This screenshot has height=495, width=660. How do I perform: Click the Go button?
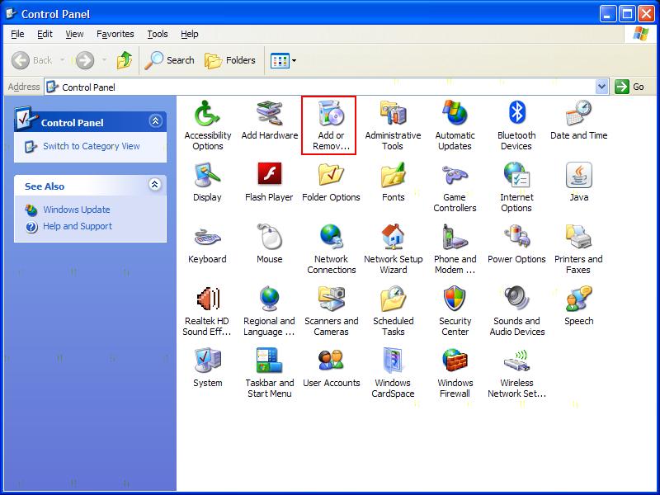pyautogui.click(x=630, y=87)
